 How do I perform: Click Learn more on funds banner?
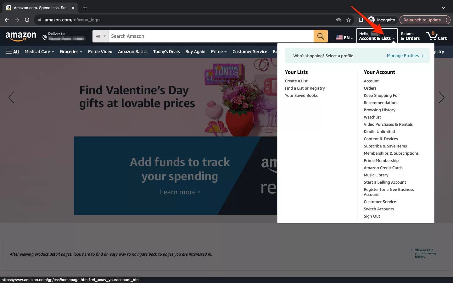point(180,192)
